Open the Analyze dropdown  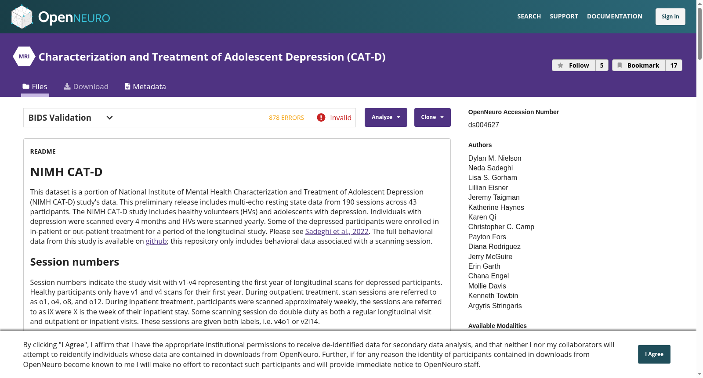pos(386,117)
